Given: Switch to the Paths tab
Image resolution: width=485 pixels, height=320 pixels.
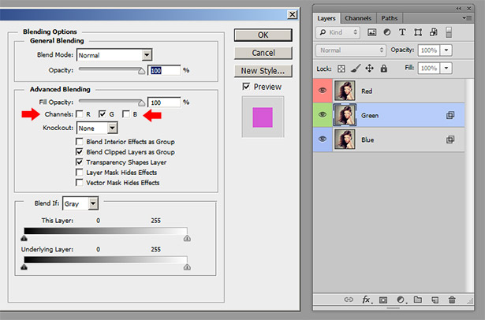Looking at the screenshot, I should 390,18.
